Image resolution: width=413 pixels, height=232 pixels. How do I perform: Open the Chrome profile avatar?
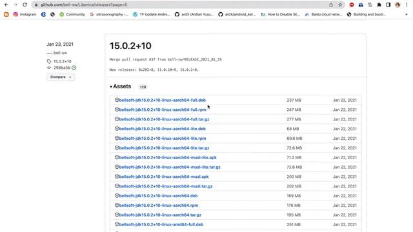(x=398, y=5)
